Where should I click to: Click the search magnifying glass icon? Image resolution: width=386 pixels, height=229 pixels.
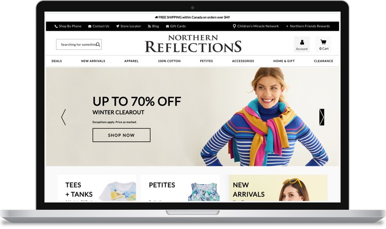[98, 44]
